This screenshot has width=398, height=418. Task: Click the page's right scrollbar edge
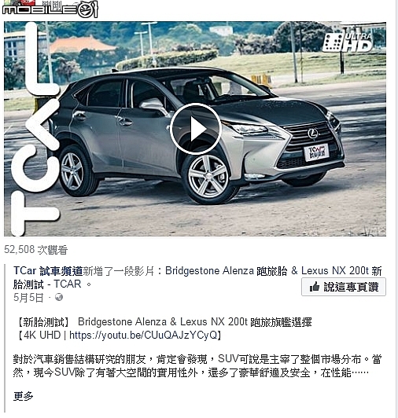[396, 209]
